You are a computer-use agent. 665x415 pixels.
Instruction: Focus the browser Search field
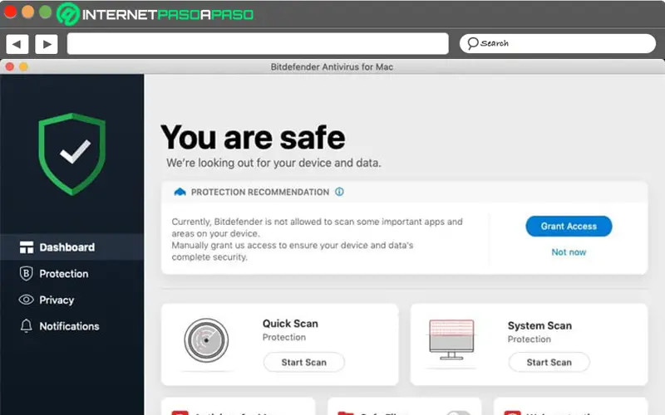558,43
